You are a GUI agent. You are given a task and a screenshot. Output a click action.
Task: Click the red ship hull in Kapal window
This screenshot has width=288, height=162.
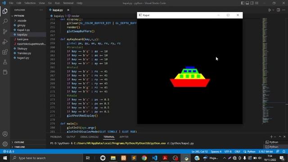tap(190, 83)
